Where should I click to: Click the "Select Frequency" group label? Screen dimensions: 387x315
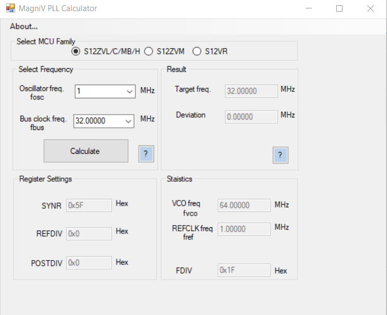point(46,69)
